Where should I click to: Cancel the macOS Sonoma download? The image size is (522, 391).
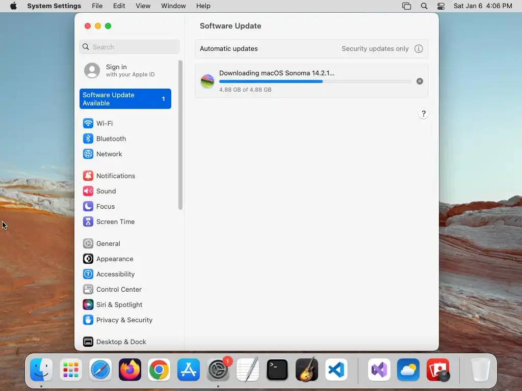click(x=420, y=81)
